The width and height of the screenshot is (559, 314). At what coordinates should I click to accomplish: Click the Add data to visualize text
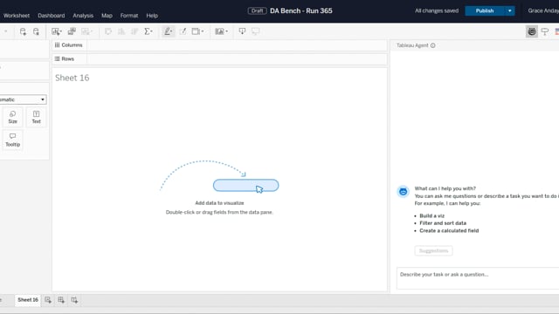tap(219, 203)
